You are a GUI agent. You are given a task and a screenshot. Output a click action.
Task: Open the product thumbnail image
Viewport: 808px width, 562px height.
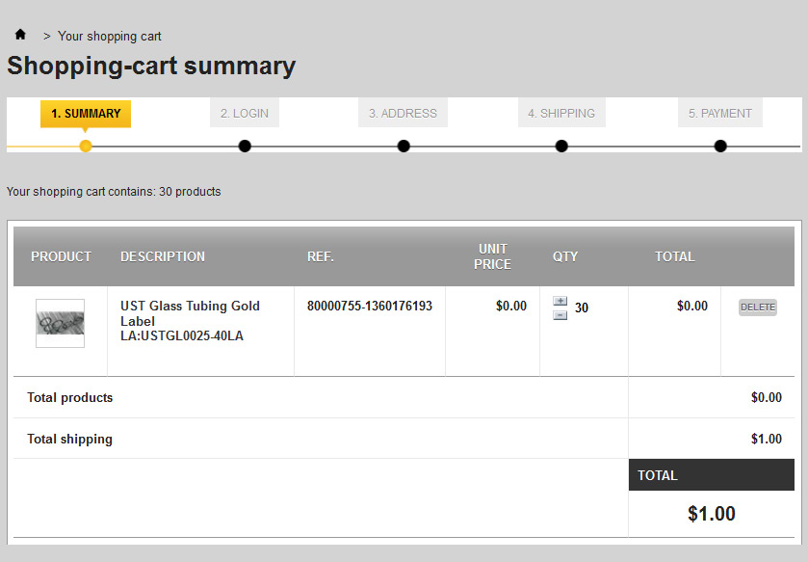pos(60,323)
